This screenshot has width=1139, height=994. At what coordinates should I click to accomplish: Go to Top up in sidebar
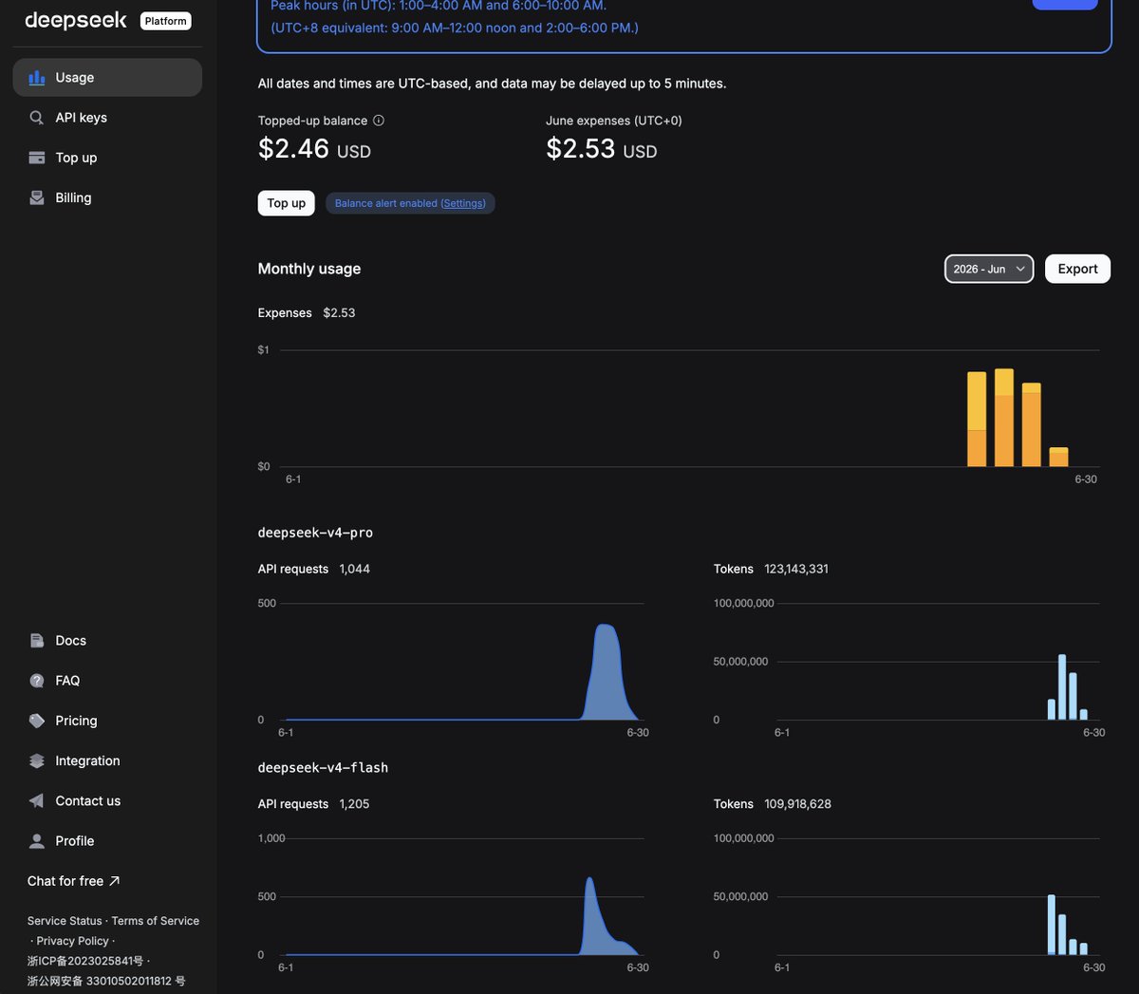[x=107, y=158]
